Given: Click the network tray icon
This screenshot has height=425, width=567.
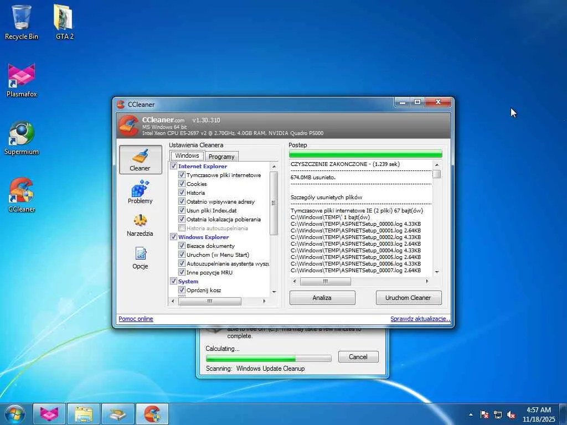Looking at the screenshot, I should point(498,414).
